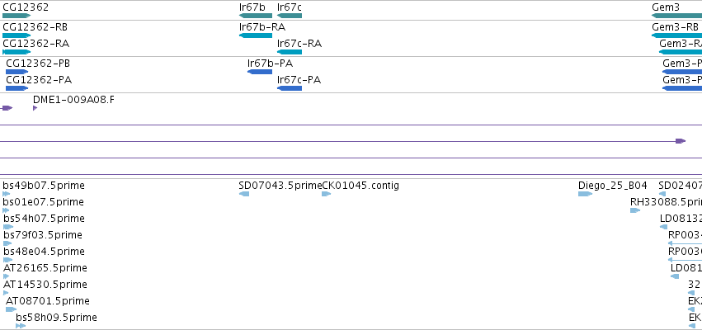This screenshot has height=330, width=702.
Task: Click the Ir67c-PA protein feature
Action: (290, 88)
